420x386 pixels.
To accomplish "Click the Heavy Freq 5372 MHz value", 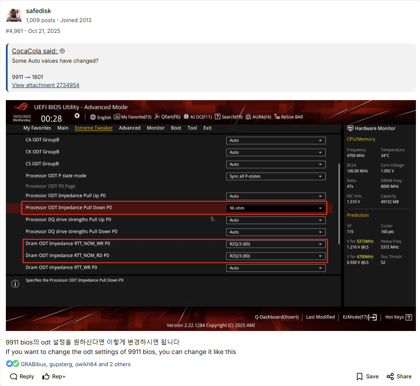I will 390,247.
